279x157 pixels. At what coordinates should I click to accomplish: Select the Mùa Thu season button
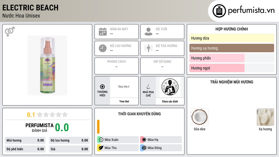118,148
